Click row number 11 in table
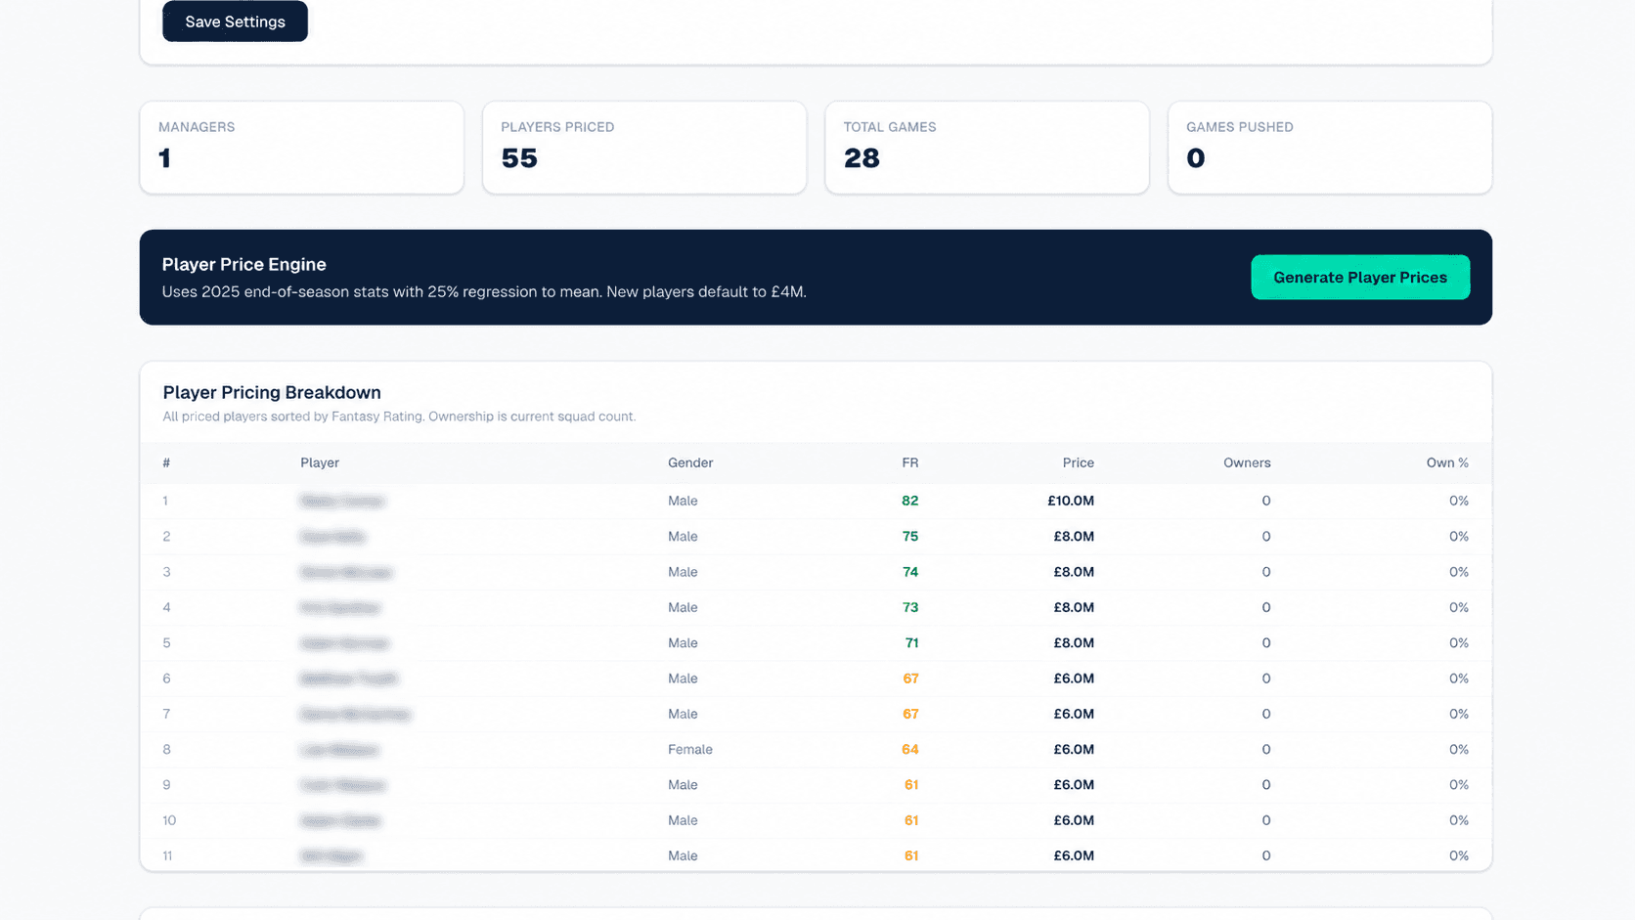This screenshot has width=1635, height=920. click(x=167, y=856)
